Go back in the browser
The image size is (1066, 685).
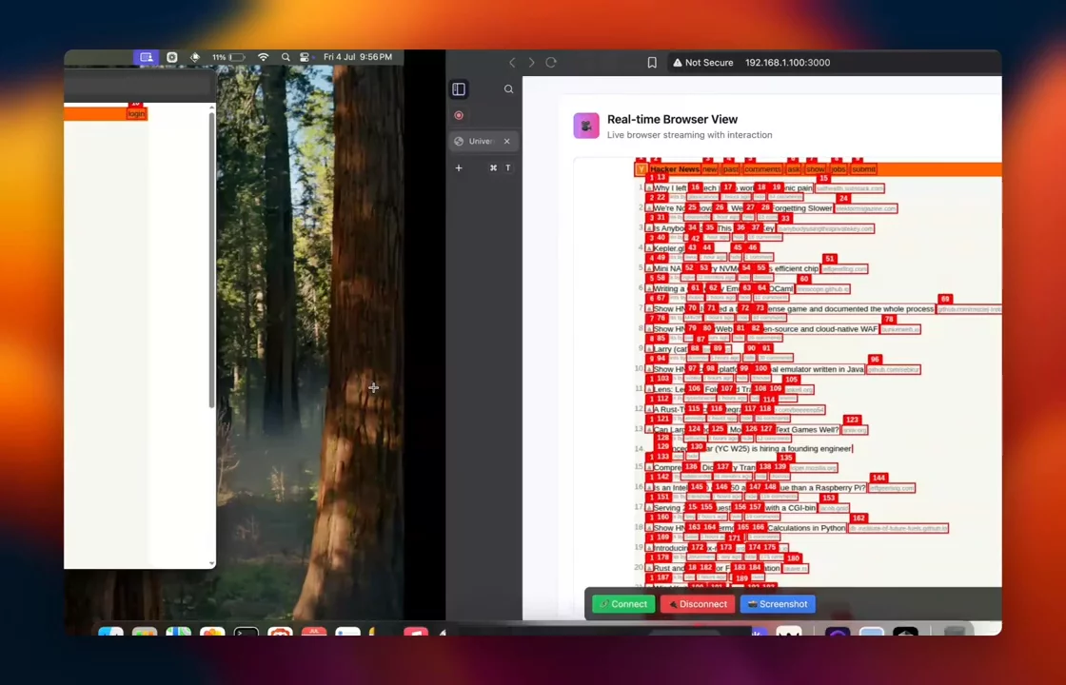click(512, 63)
